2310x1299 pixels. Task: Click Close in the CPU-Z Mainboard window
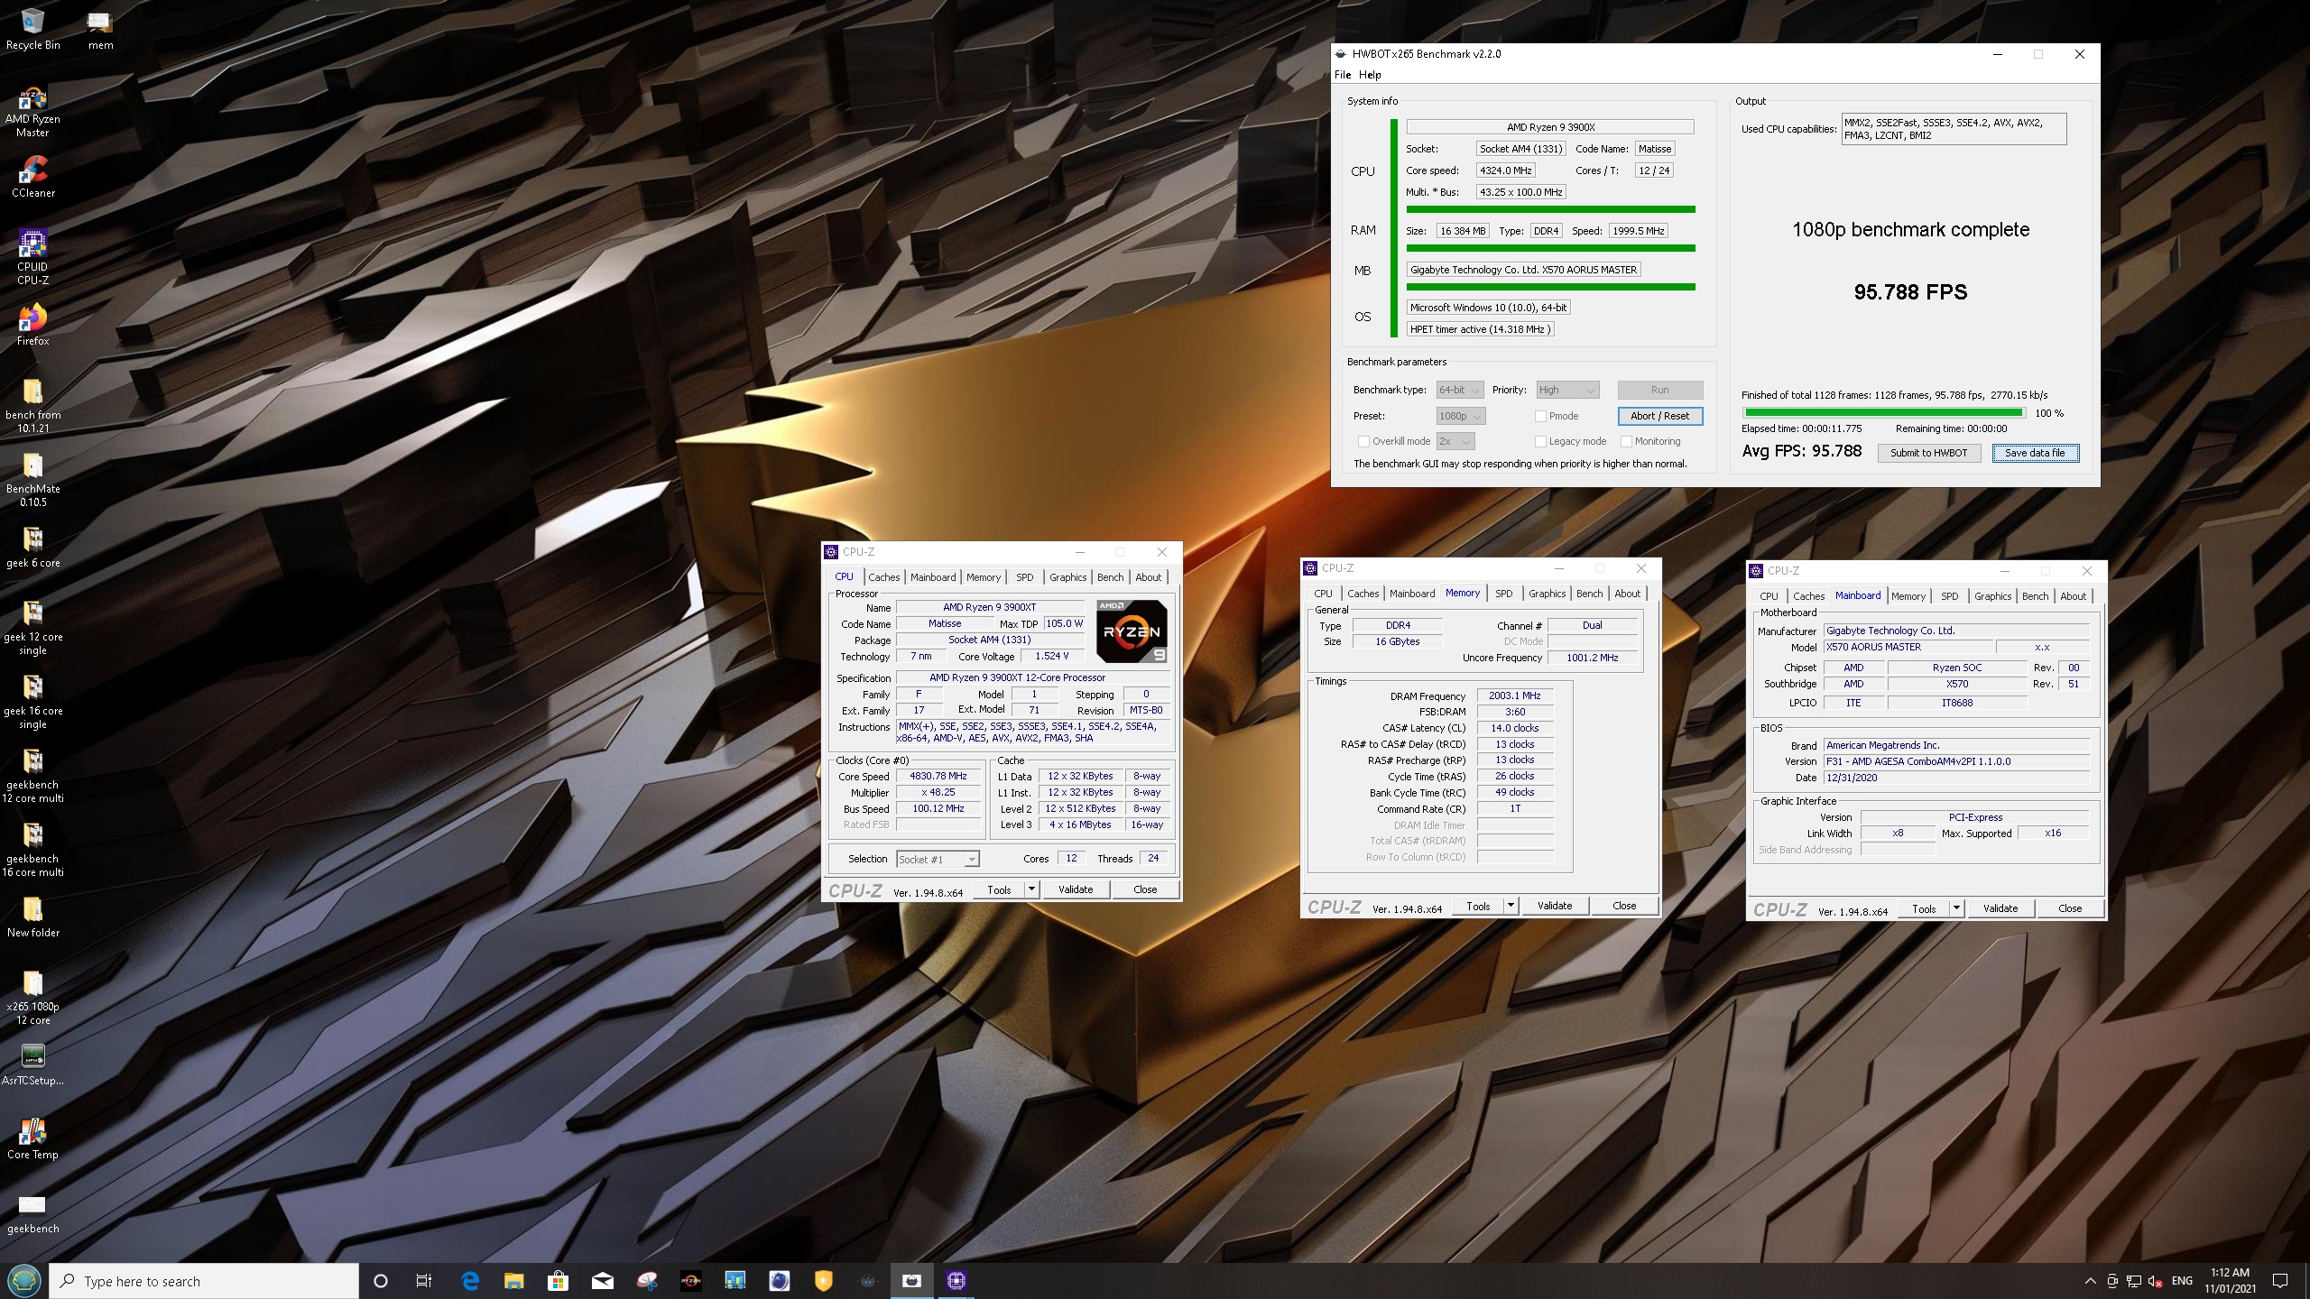pos(2070,908)
